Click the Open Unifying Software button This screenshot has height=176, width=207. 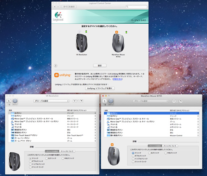pyautogui.click(x=100, y=88)
